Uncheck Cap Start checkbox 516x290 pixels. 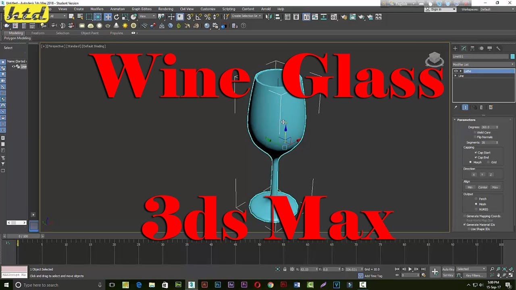coord(476,153)
